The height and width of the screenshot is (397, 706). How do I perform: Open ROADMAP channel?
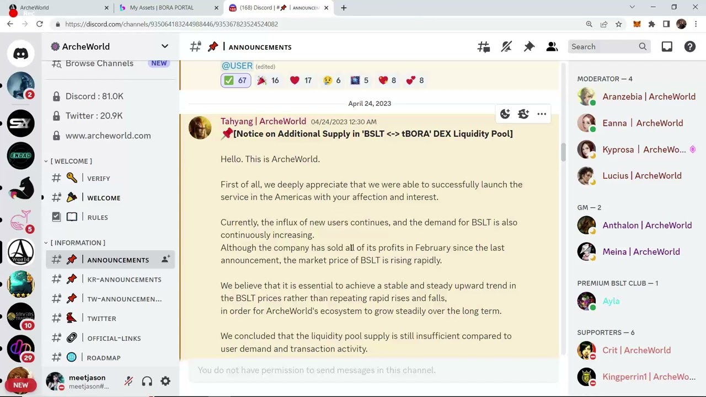pyautogui.click(x=110, y=357)
